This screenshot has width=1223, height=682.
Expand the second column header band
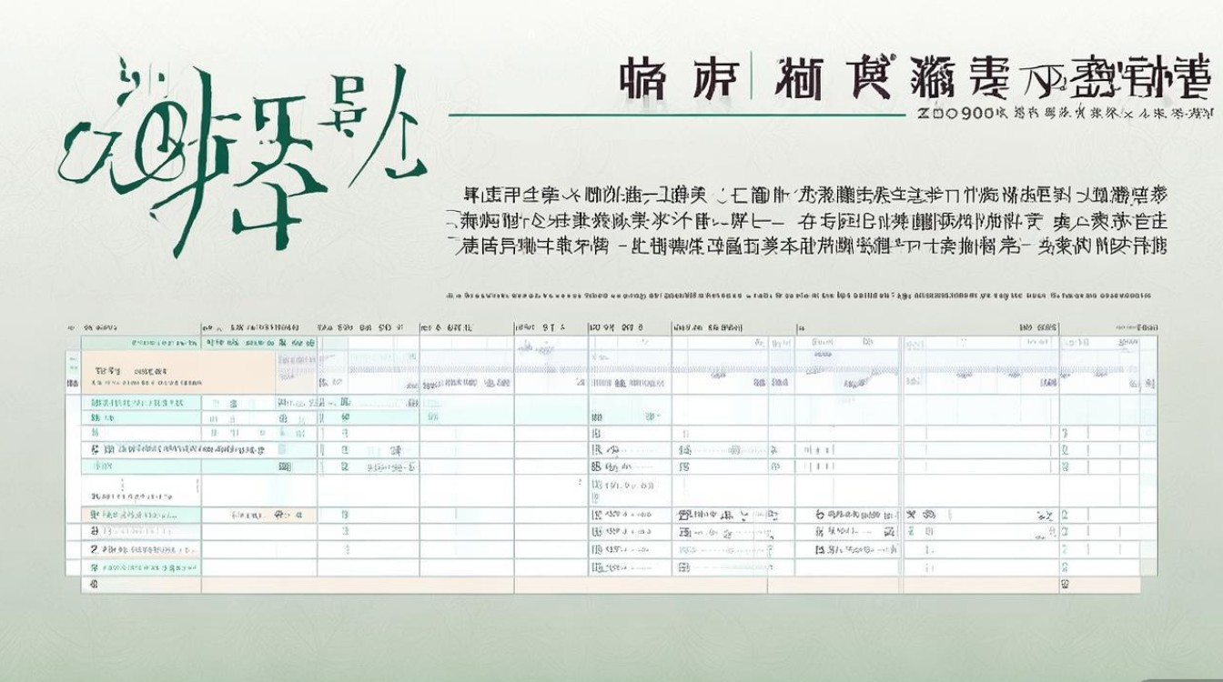pos(255,327)
